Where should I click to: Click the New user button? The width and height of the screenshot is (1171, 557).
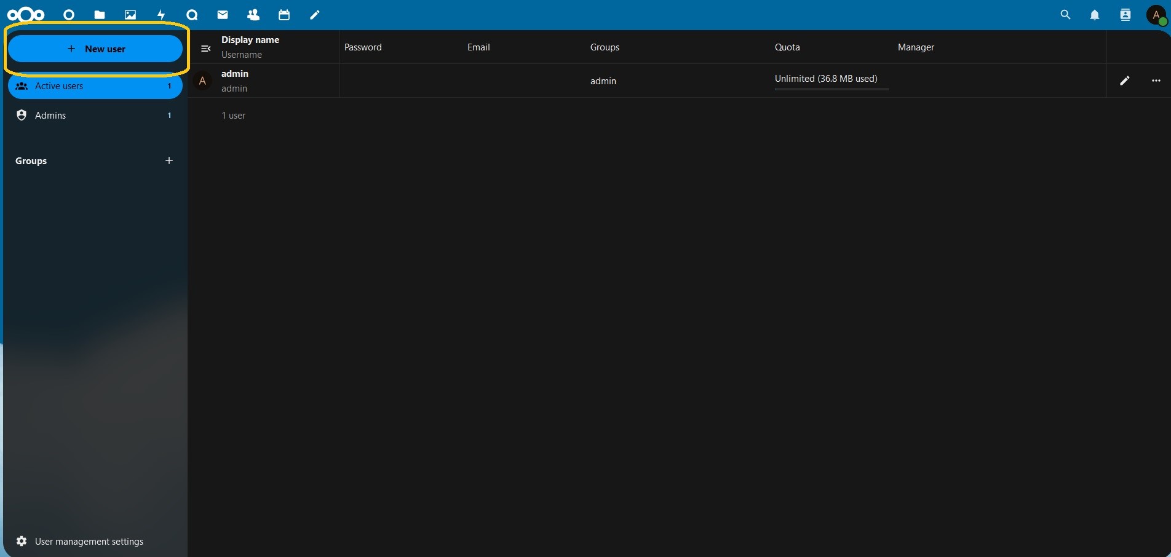coord(96,49)
